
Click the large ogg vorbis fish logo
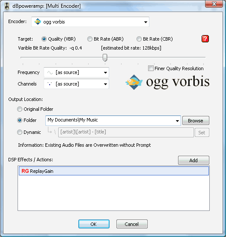[134, 82]
